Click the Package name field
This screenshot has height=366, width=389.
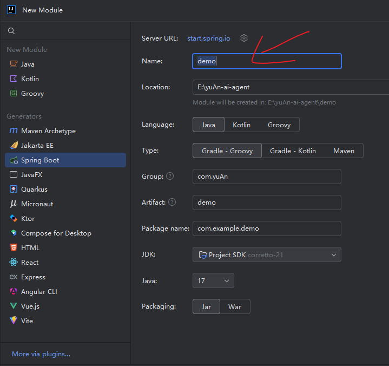267,228
